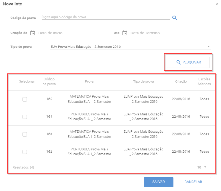Click the Cancelar button

point(193,182)
